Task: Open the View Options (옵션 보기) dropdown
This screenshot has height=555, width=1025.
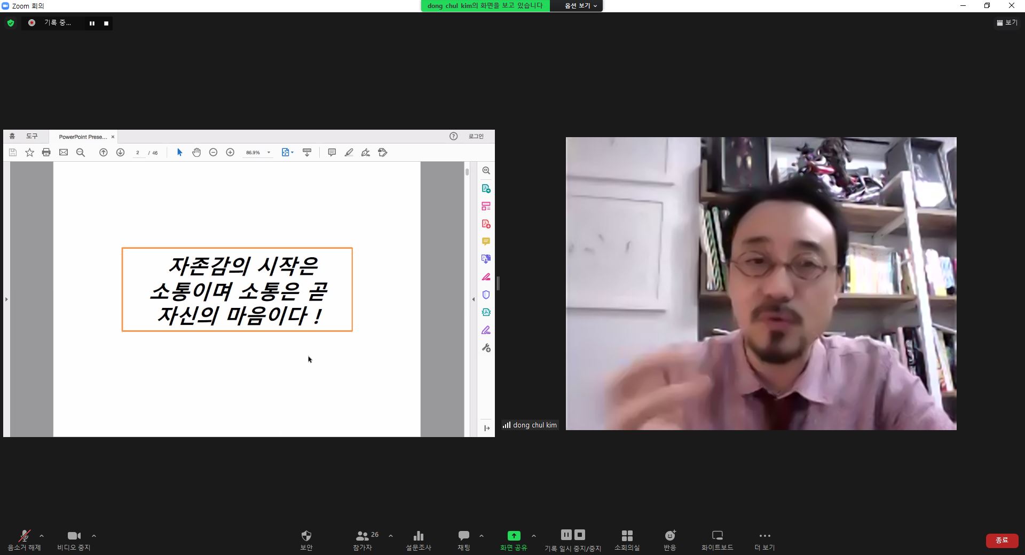Action: click(580, 6)
